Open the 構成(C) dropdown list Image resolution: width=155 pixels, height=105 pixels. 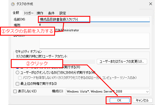point(108,92)
